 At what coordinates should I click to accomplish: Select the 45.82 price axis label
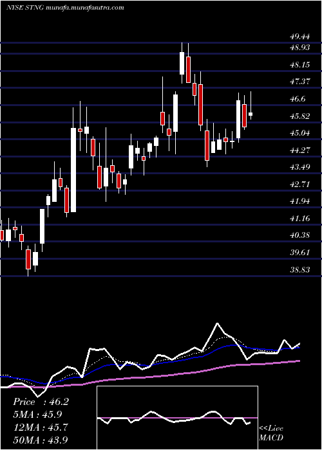point(300,116)
